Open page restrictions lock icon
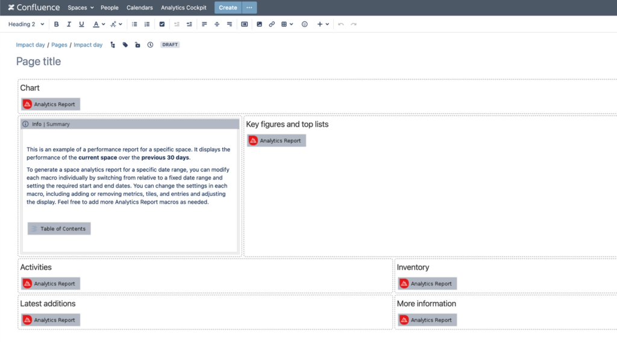This screenshot has width=617, height=344. click(x=137, y=45)
